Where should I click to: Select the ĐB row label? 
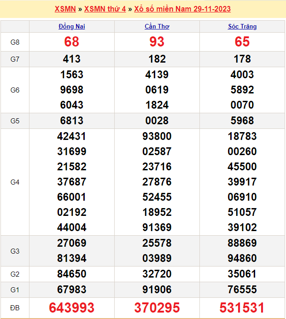point(15,307)
